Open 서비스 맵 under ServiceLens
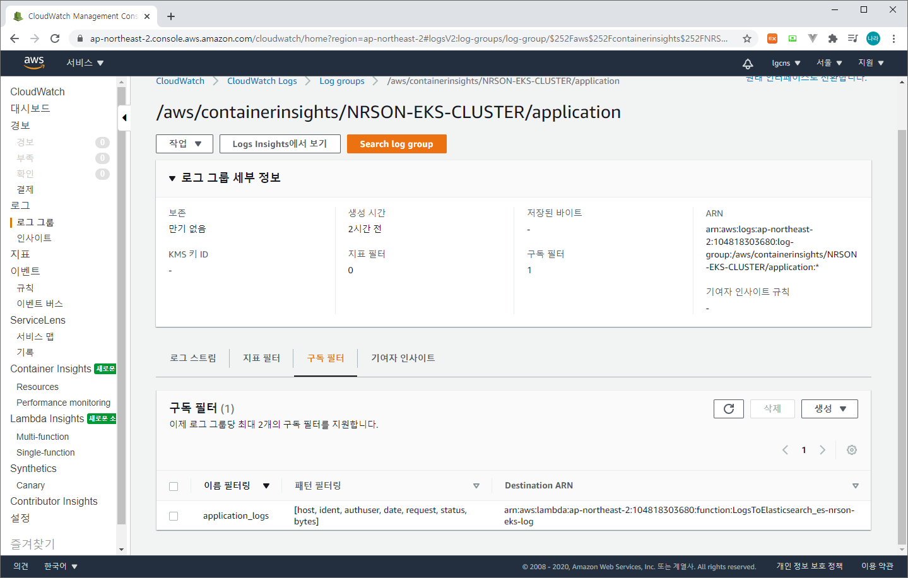This screenshot has height=578, width=908. [35, 336]
